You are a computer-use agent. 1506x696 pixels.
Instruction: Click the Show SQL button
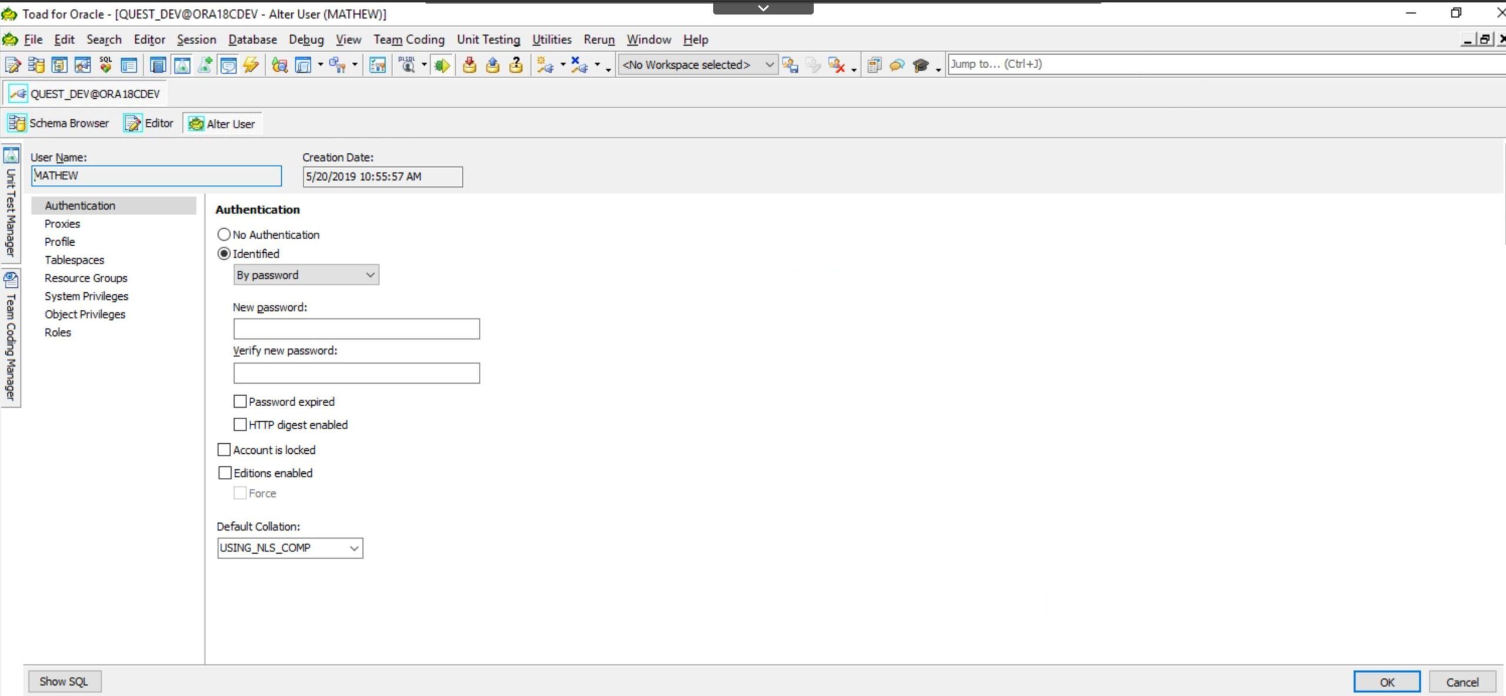click(x=65, y=681)
